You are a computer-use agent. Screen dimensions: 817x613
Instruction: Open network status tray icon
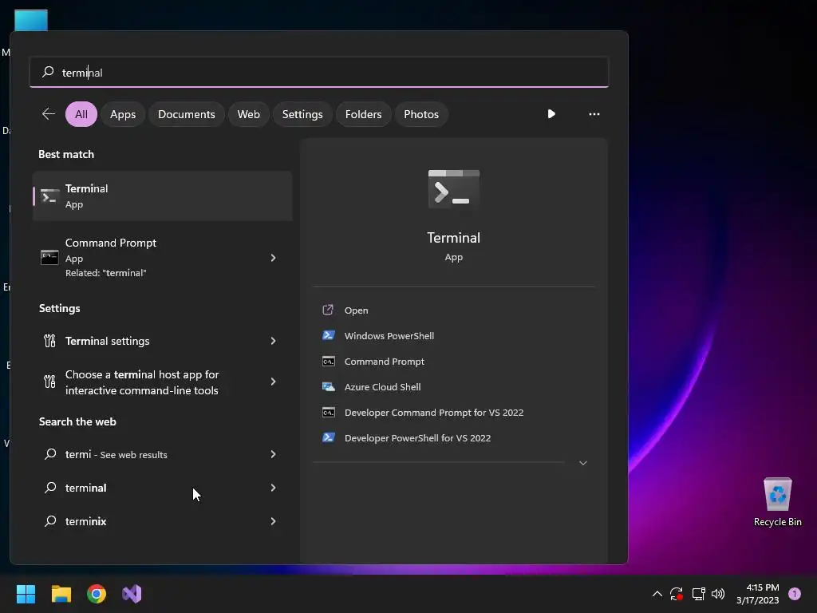(698, 594)
